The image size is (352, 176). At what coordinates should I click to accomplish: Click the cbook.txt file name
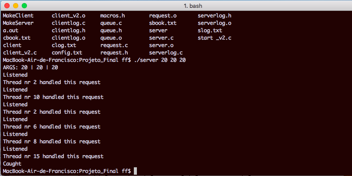coord(17,38)
